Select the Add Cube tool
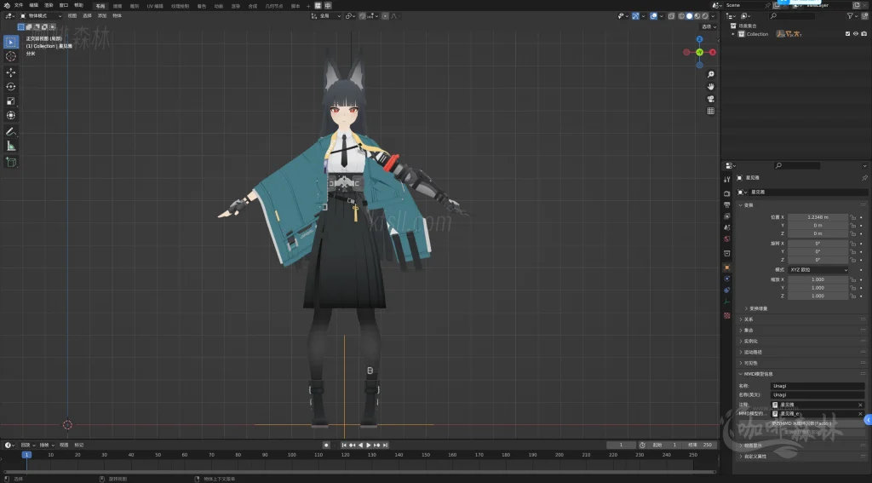The height and width of the screenshot is (483, 872). (x=10, y=162)
